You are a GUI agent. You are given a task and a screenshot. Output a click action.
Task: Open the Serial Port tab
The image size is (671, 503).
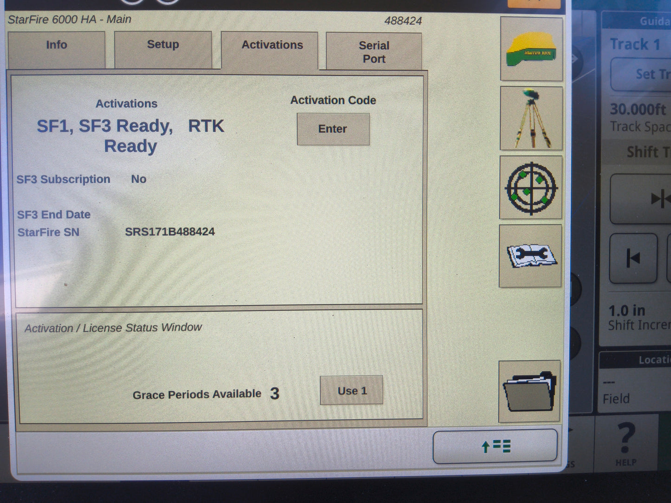pos(374,52)
